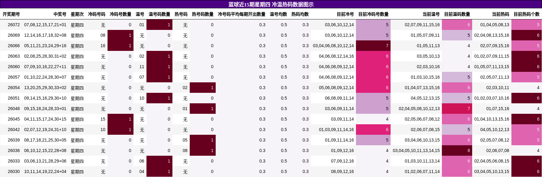The height and width of the screenshot is (177, 542).
Task: Select draw number 26057
Action: click(x=14, y=77)
